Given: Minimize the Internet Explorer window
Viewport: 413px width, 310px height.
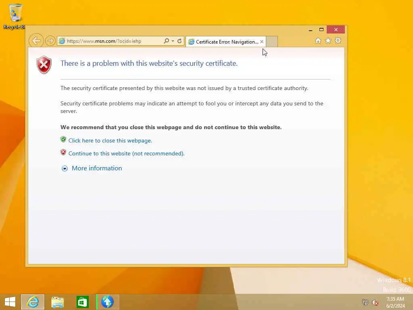Looking at the screenshot, I should click(311, 30).
